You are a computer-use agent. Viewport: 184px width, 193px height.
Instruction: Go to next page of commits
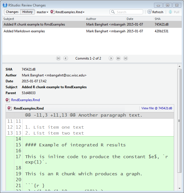(111, 58)
